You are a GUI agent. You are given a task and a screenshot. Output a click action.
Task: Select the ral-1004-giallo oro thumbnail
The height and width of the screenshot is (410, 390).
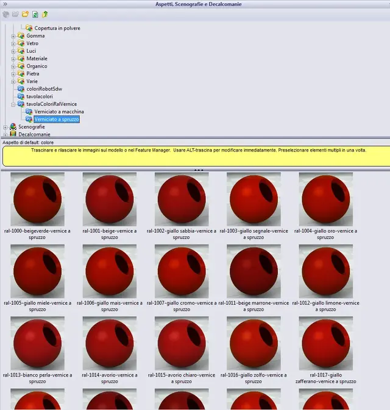[326, 200]
